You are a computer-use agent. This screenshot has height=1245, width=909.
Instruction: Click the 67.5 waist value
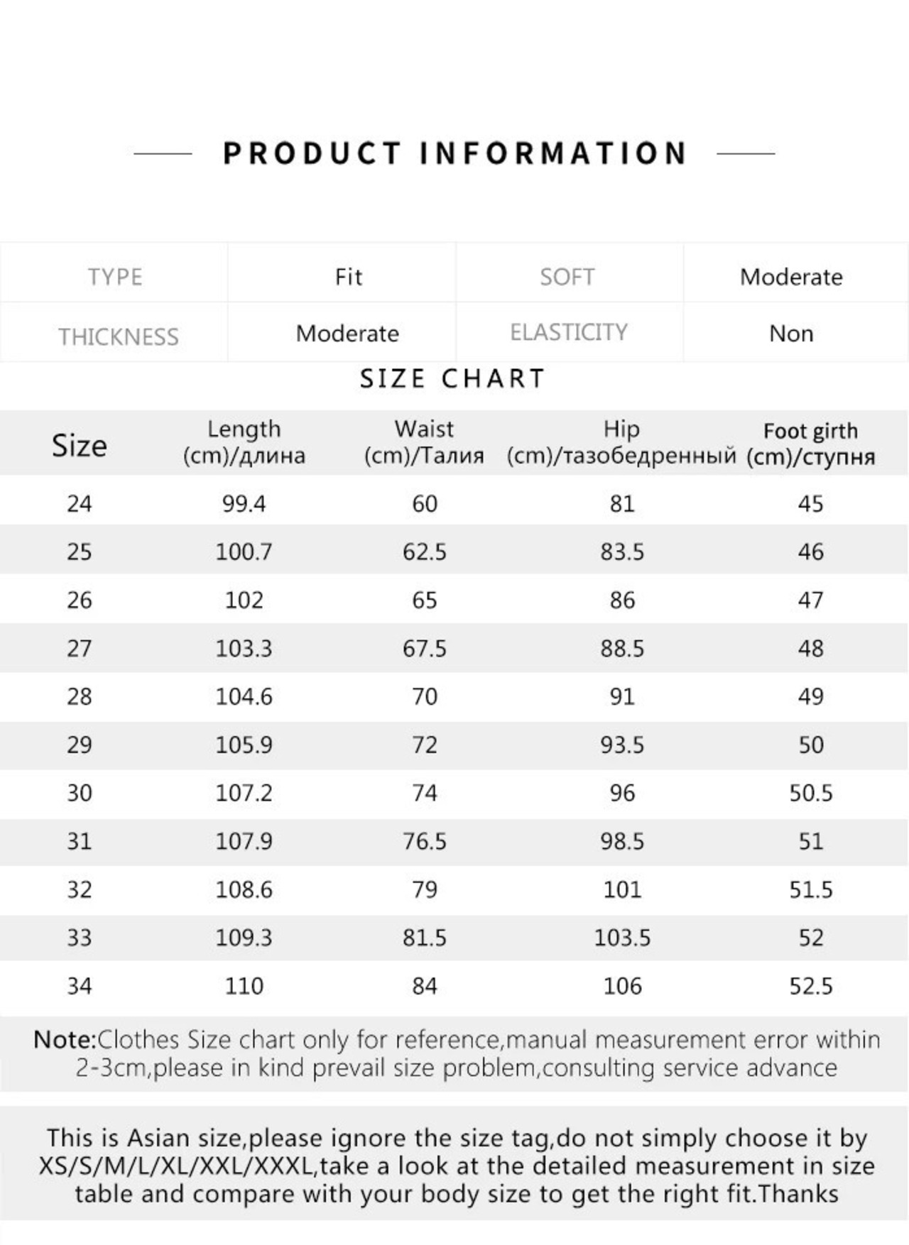tap(424, 649)
